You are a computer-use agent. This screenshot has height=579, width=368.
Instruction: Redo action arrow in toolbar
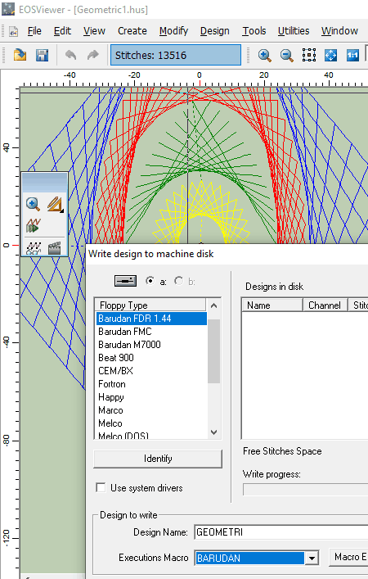[92, 55]
